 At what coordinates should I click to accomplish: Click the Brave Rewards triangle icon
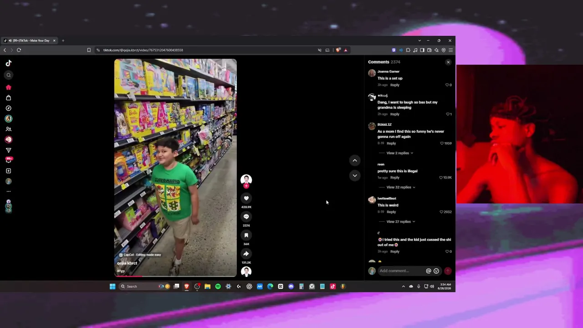pos(346,50)
